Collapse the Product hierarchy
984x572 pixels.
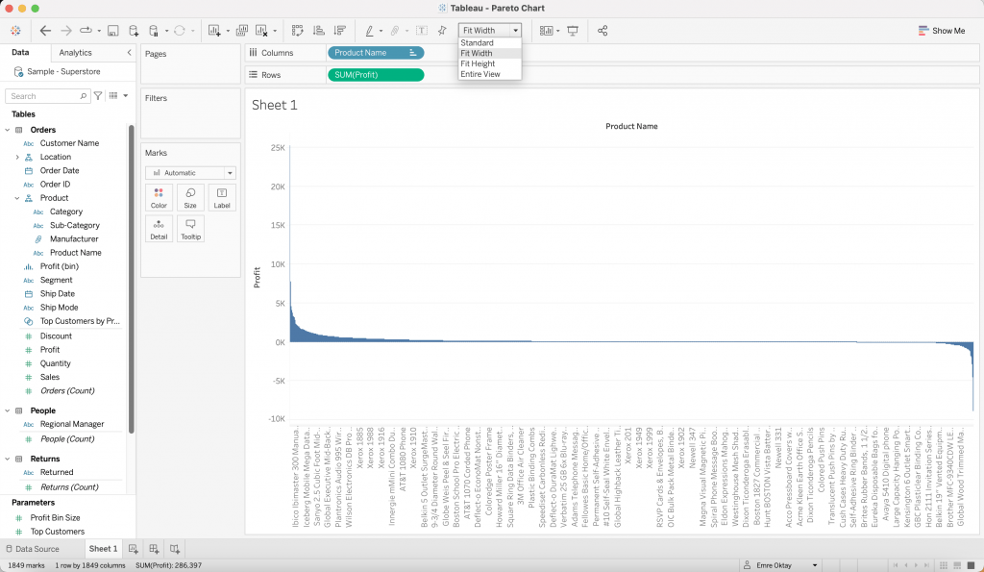[x=17, y=198]
